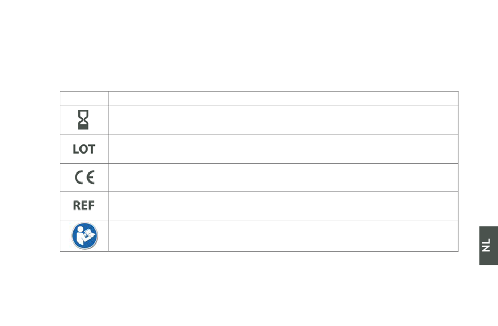Select the blank cell beside the REF symbol
Screen dimensions: 498x326
pyautogui.click(x=283, y=206)
